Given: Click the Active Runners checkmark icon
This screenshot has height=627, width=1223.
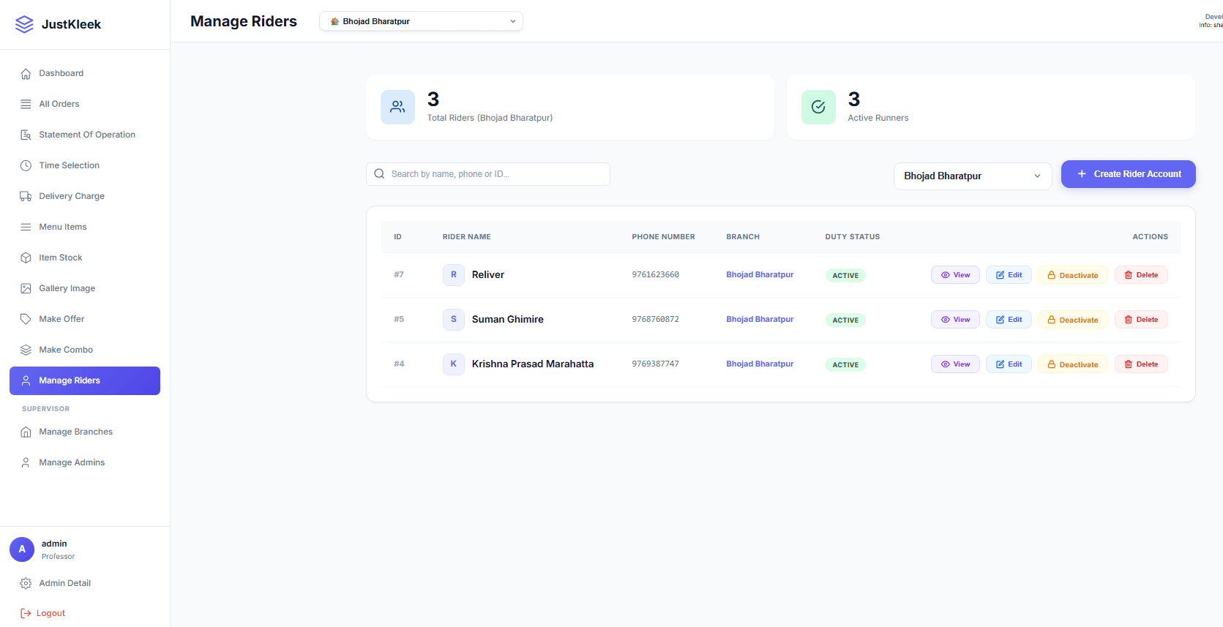Looking at the screenshot, I should [x=818, y=107].
